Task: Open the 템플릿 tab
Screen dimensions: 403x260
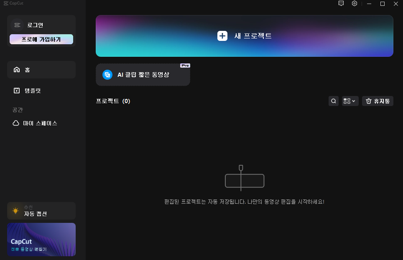Action: pos(41,90)
